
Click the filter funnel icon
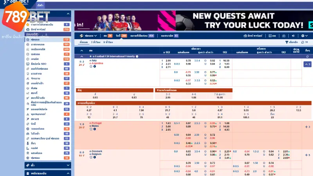(x=286, y=42)
